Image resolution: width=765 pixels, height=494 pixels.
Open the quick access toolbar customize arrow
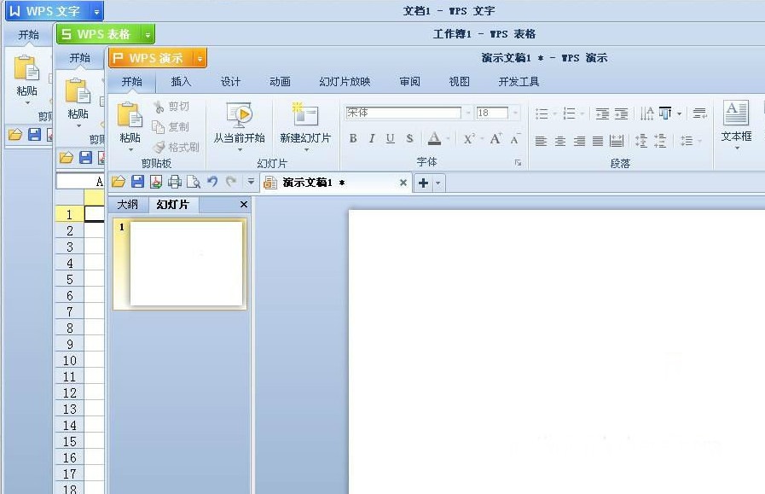click(x=251, y=182)
